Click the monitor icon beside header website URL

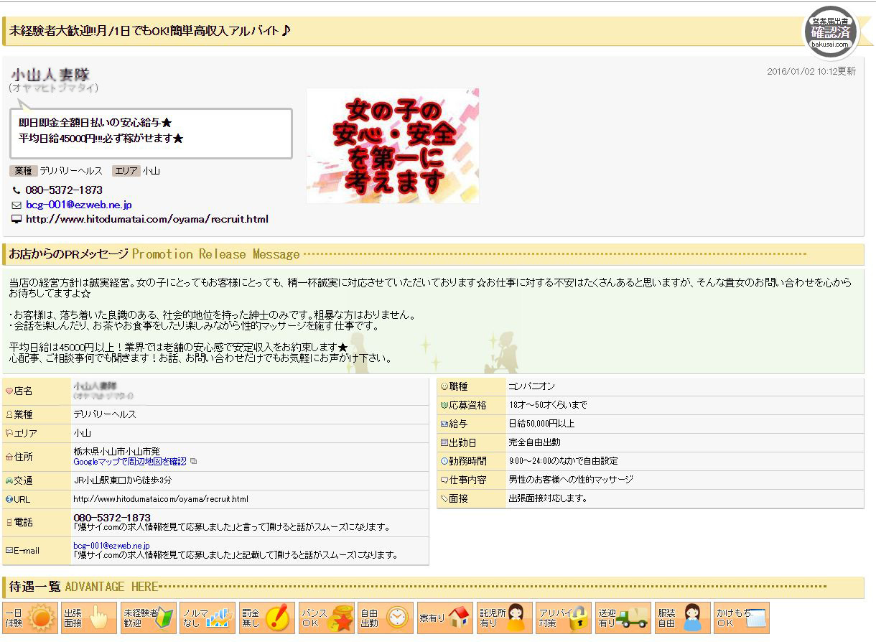coord(17,219)
